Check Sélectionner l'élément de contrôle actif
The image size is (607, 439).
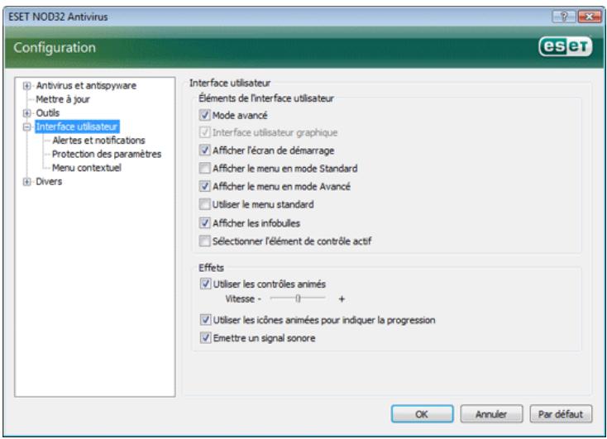204,241
